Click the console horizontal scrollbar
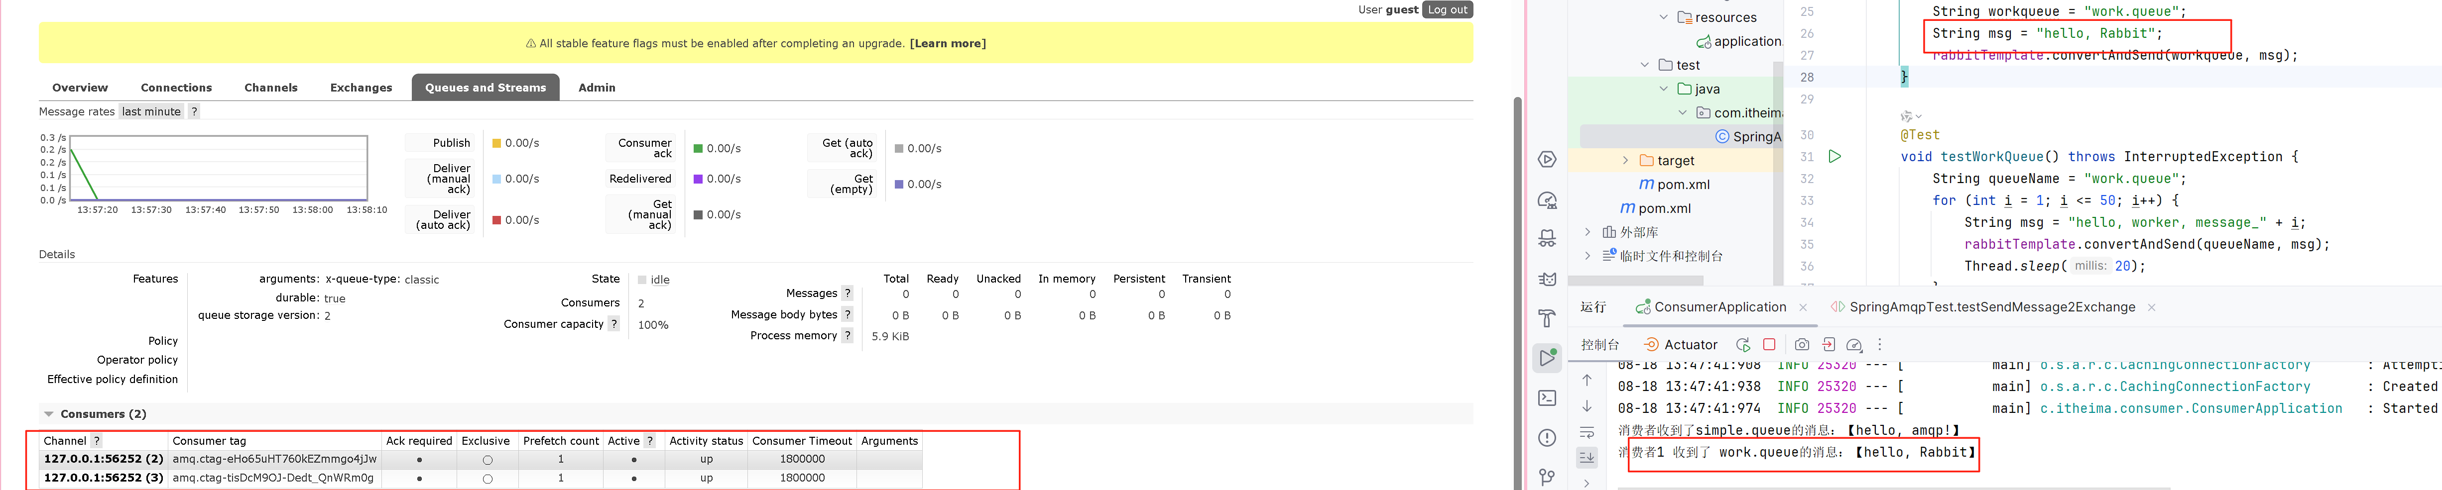 click(1894, 488)
